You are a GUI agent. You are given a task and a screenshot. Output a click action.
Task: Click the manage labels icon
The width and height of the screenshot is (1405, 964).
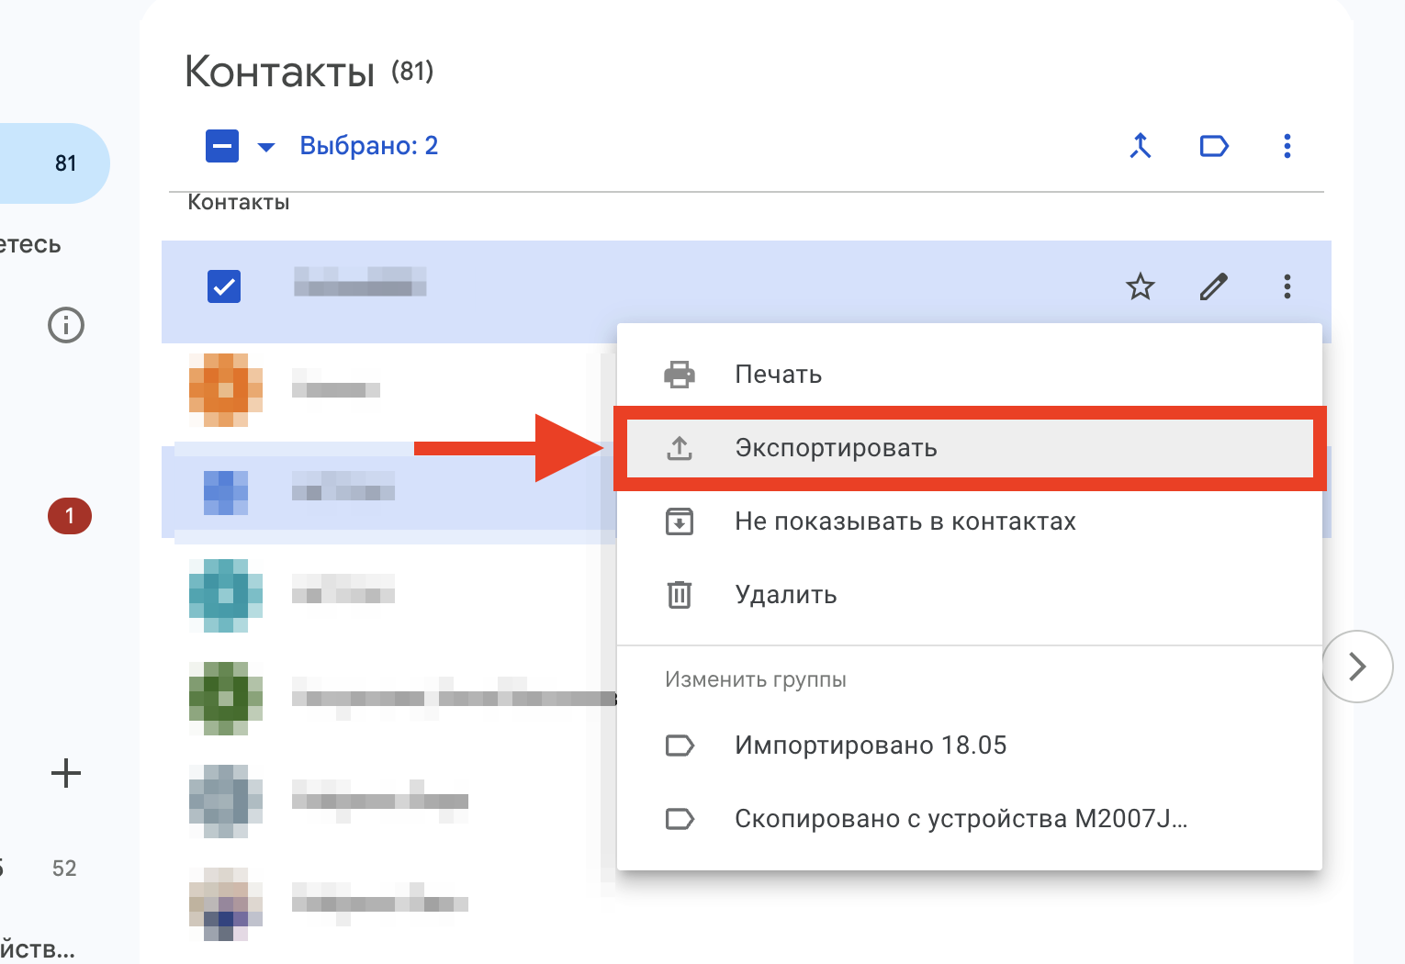coord(1213,146)
